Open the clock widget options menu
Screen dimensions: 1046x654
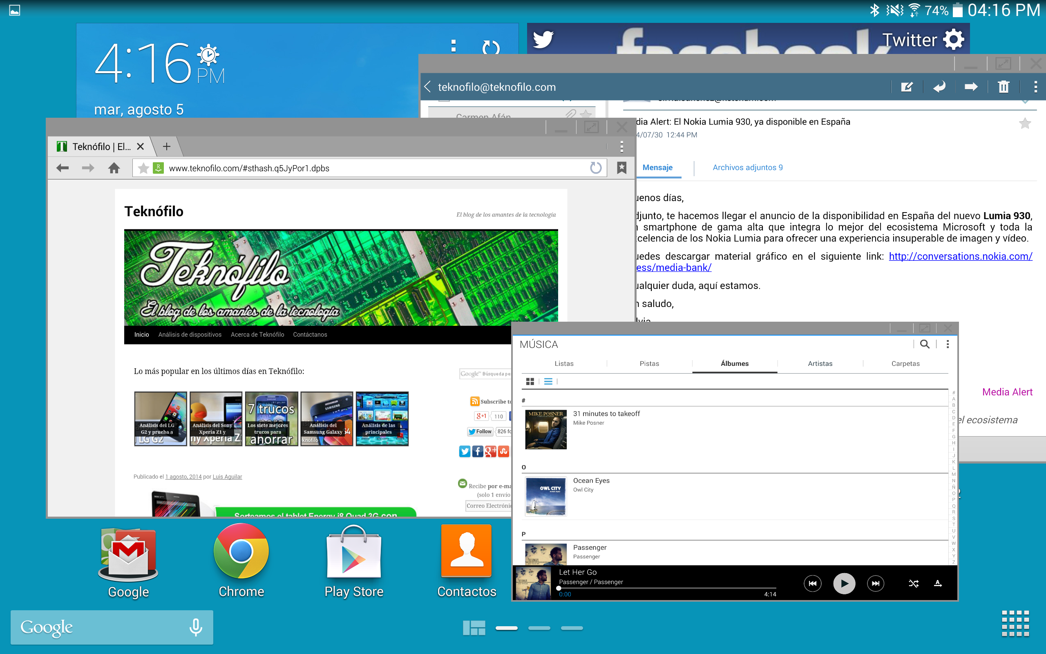[454, 45]
